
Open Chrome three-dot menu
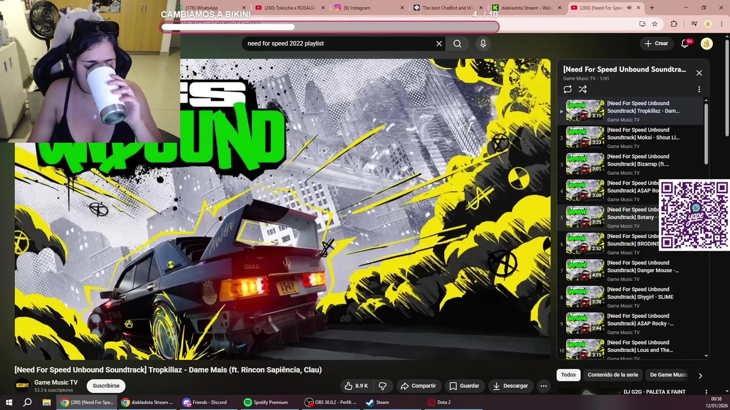tap(721, 24)
